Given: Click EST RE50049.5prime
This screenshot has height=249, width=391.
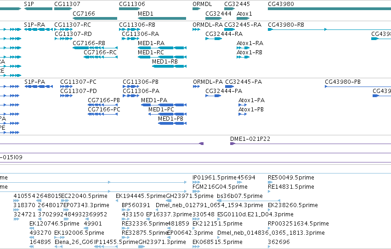Looking at the screenshot, I should pyautogui.click(x=270, y=182).
